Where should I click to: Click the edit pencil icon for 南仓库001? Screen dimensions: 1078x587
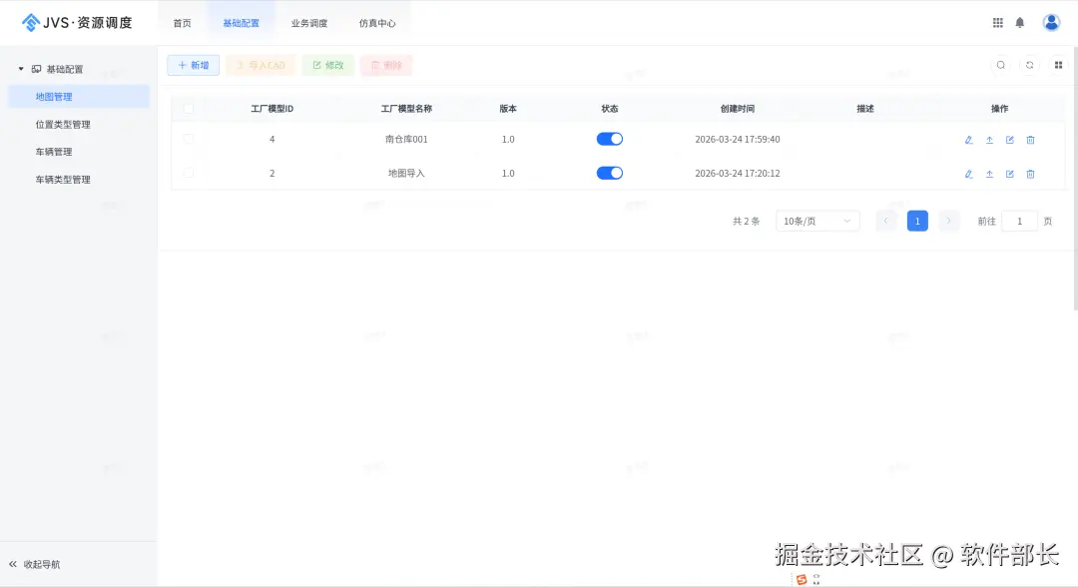point(967,140)
